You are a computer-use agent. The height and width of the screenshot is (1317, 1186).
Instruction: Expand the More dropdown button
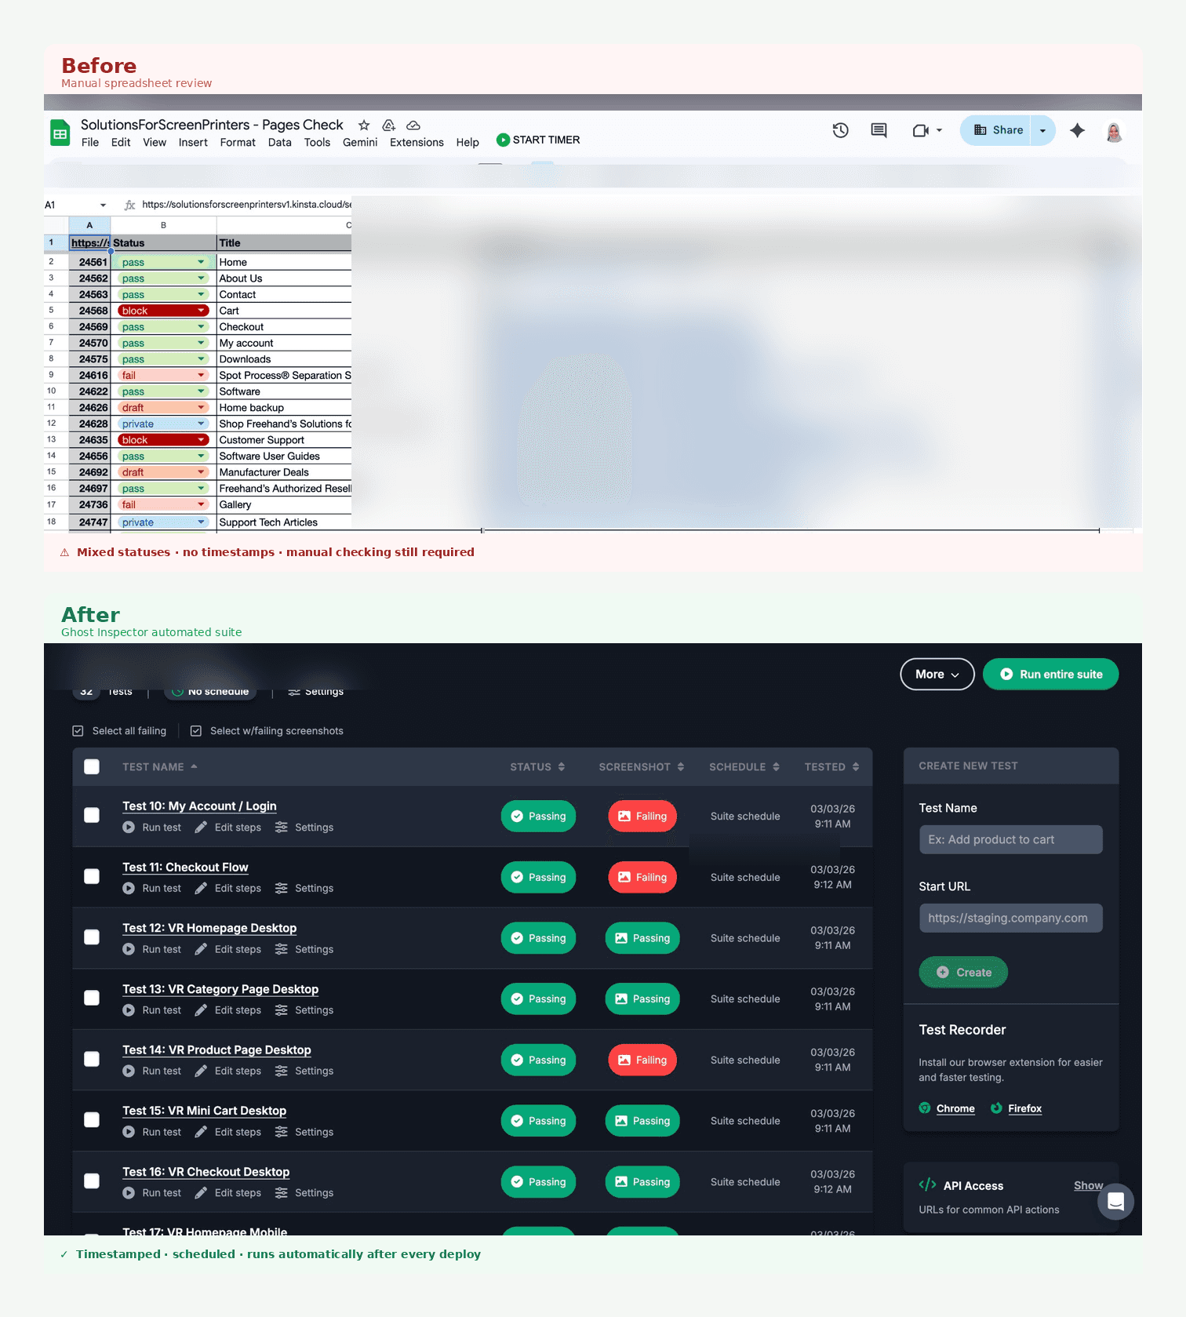tap(937, 675)
